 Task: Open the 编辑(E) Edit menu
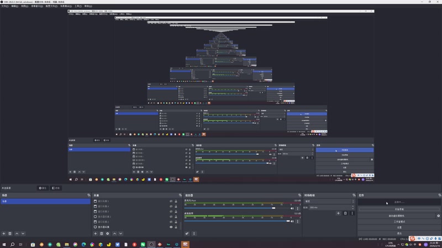coord(15,6)
